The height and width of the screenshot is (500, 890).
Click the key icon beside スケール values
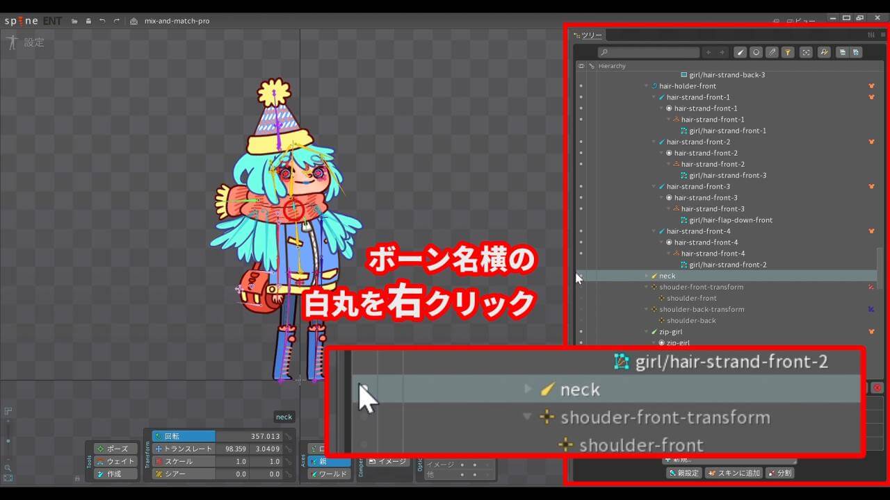click(288, 461)
